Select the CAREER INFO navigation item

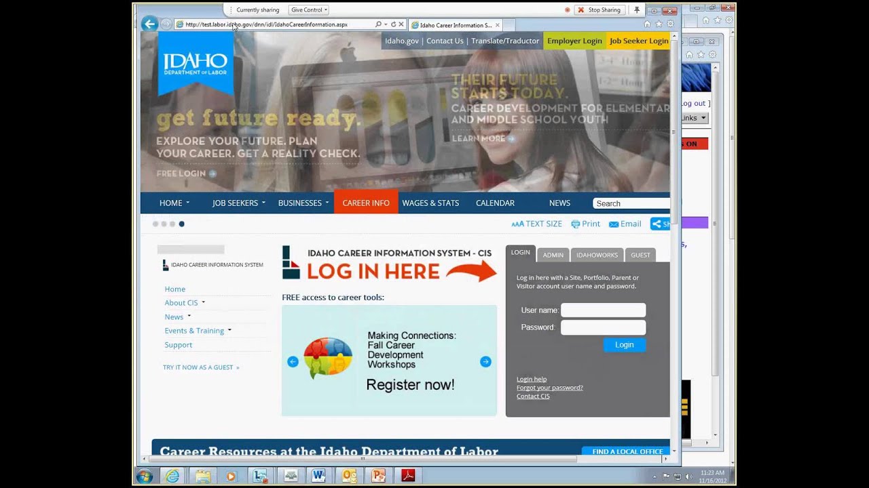pos(366,203)
